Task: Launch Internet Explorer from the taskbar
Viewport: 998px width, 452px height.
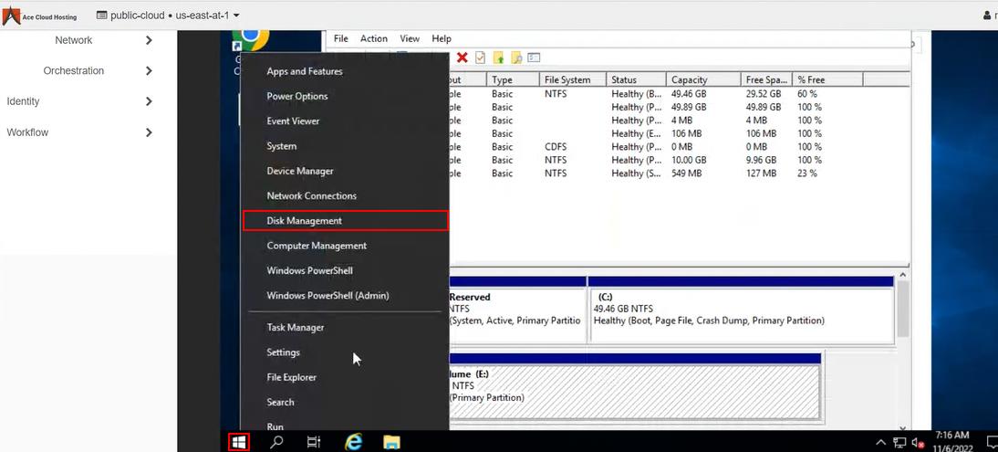Action: click(x=353, y=442)
